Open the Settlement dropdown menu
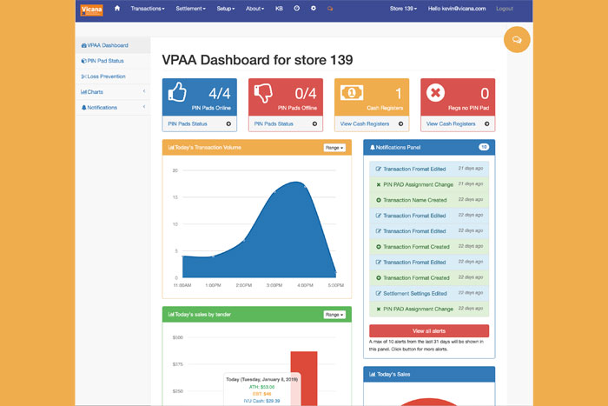The image size is (608, 406). (190, 9)
